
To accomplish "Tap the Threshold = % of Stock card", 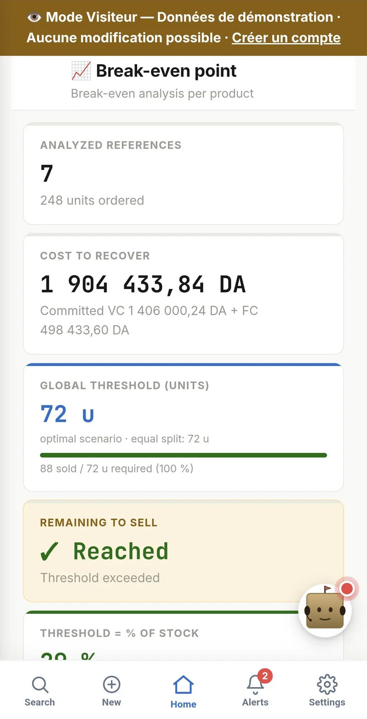I will point(183,636).
